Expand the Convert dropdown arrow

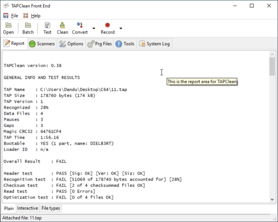[x=94, y=28]
